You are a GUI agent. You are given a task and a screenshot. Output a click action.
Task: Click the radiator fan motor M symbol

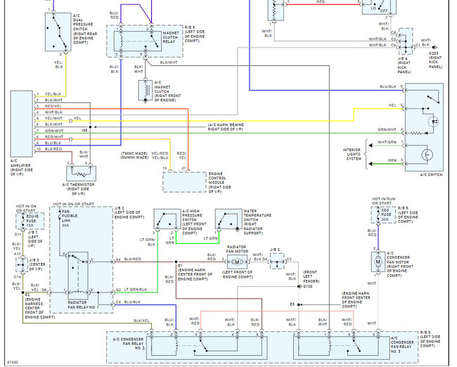tap(237, 262)
